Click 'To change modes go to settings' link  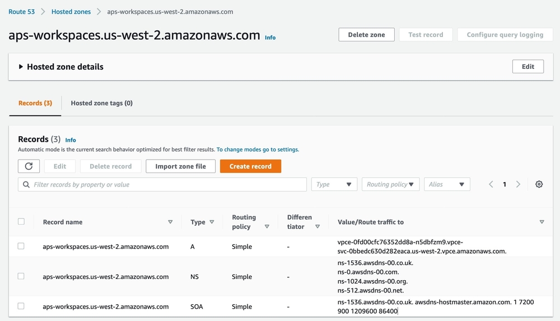click(x=258, y=150)
